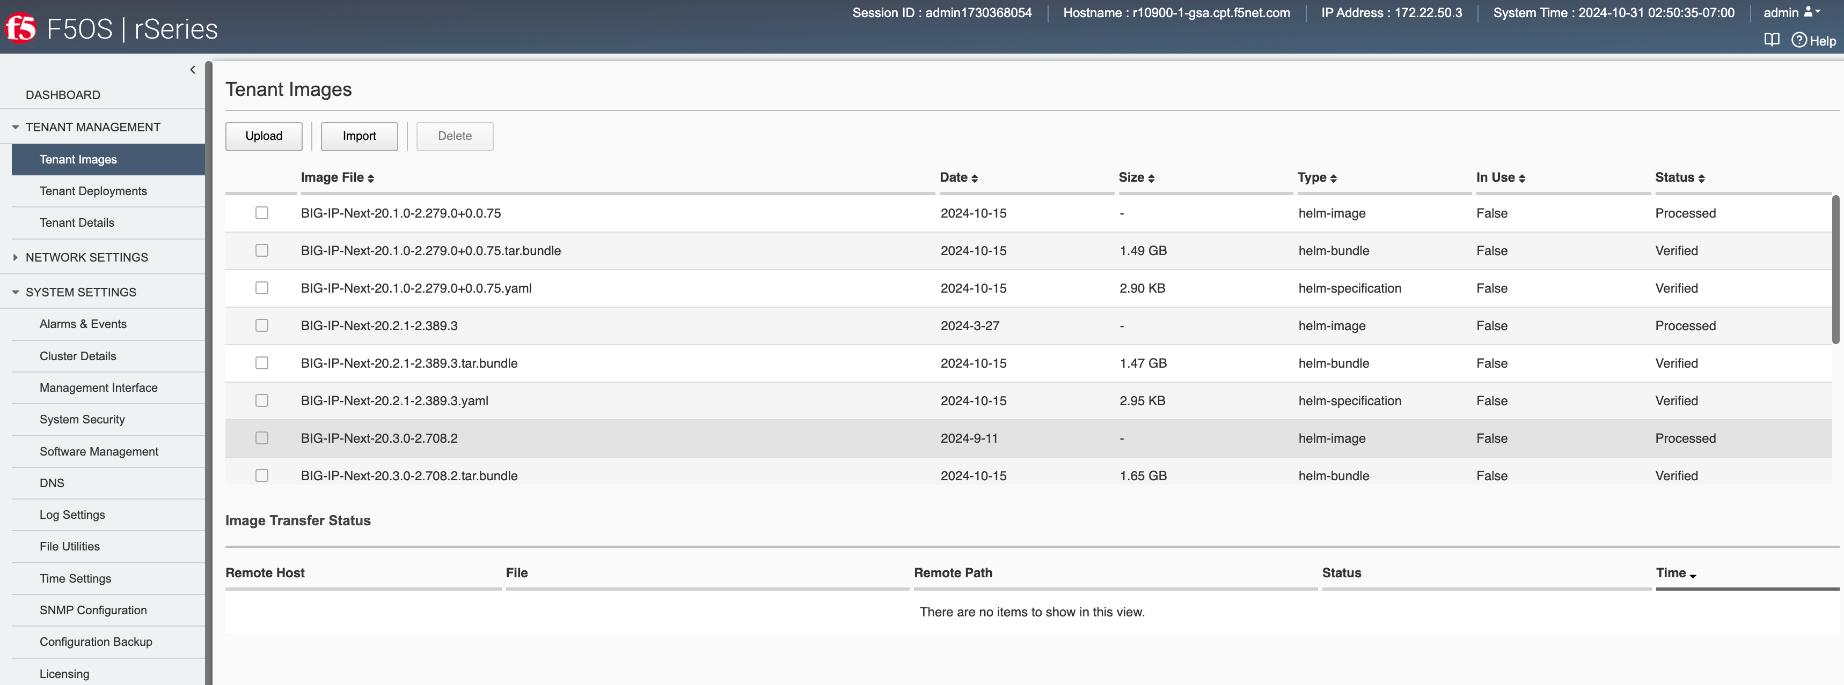Image resolution: width=1844 pixels, height=685 pixels.
Task: Go to Tenant Deployments
Action: click(x=93, y=191)
